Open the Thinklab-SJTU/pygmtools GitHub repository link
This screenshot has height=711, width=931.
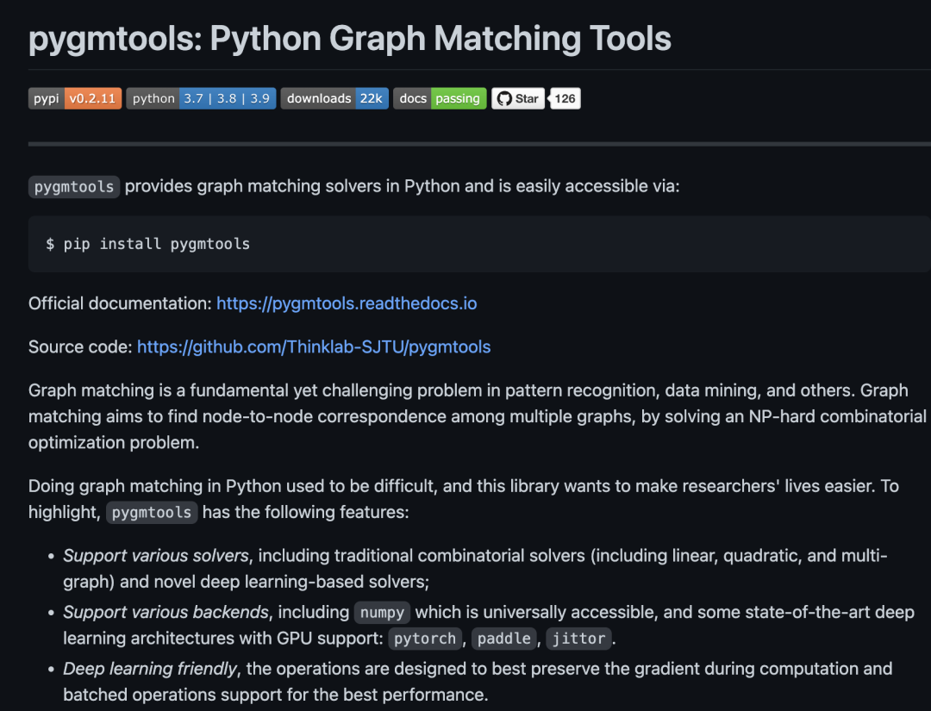pos(314,346)
